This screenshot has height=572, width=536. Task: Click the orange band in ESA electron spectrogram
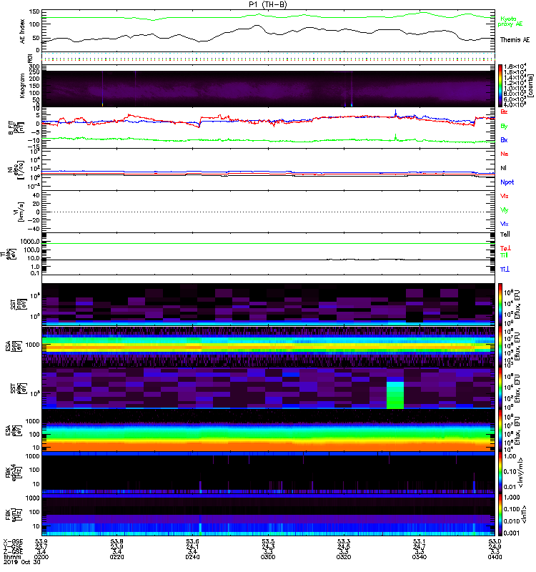coord(268,446)
